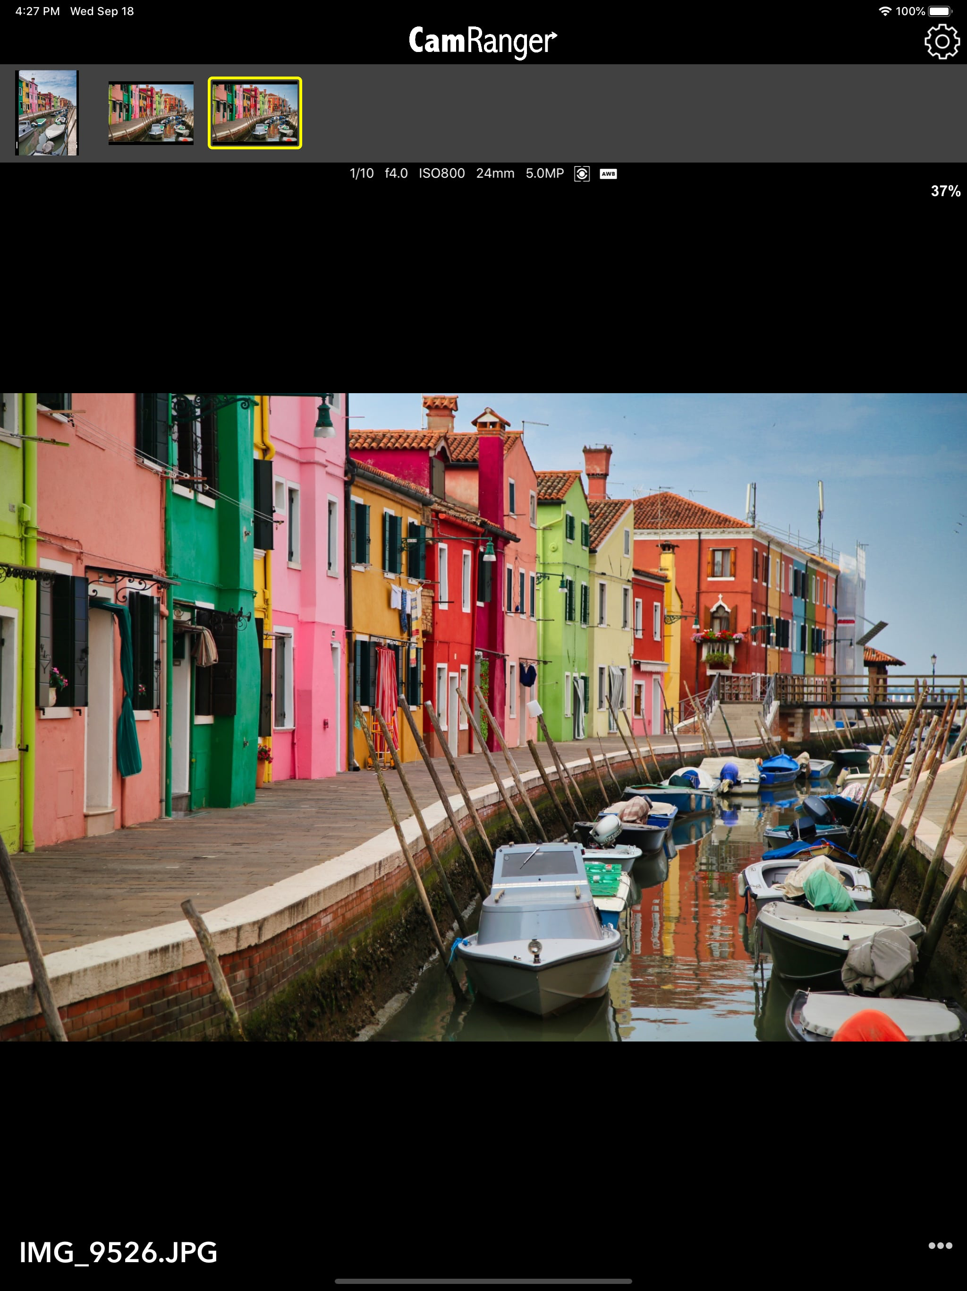Tap the main Burano canal photo

pos(483,718)
